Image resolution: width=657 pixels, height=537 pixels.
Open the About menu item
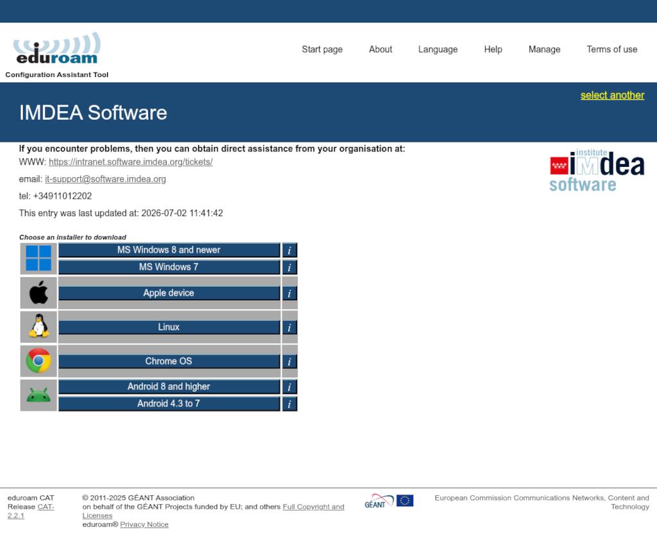coord(380,49)
